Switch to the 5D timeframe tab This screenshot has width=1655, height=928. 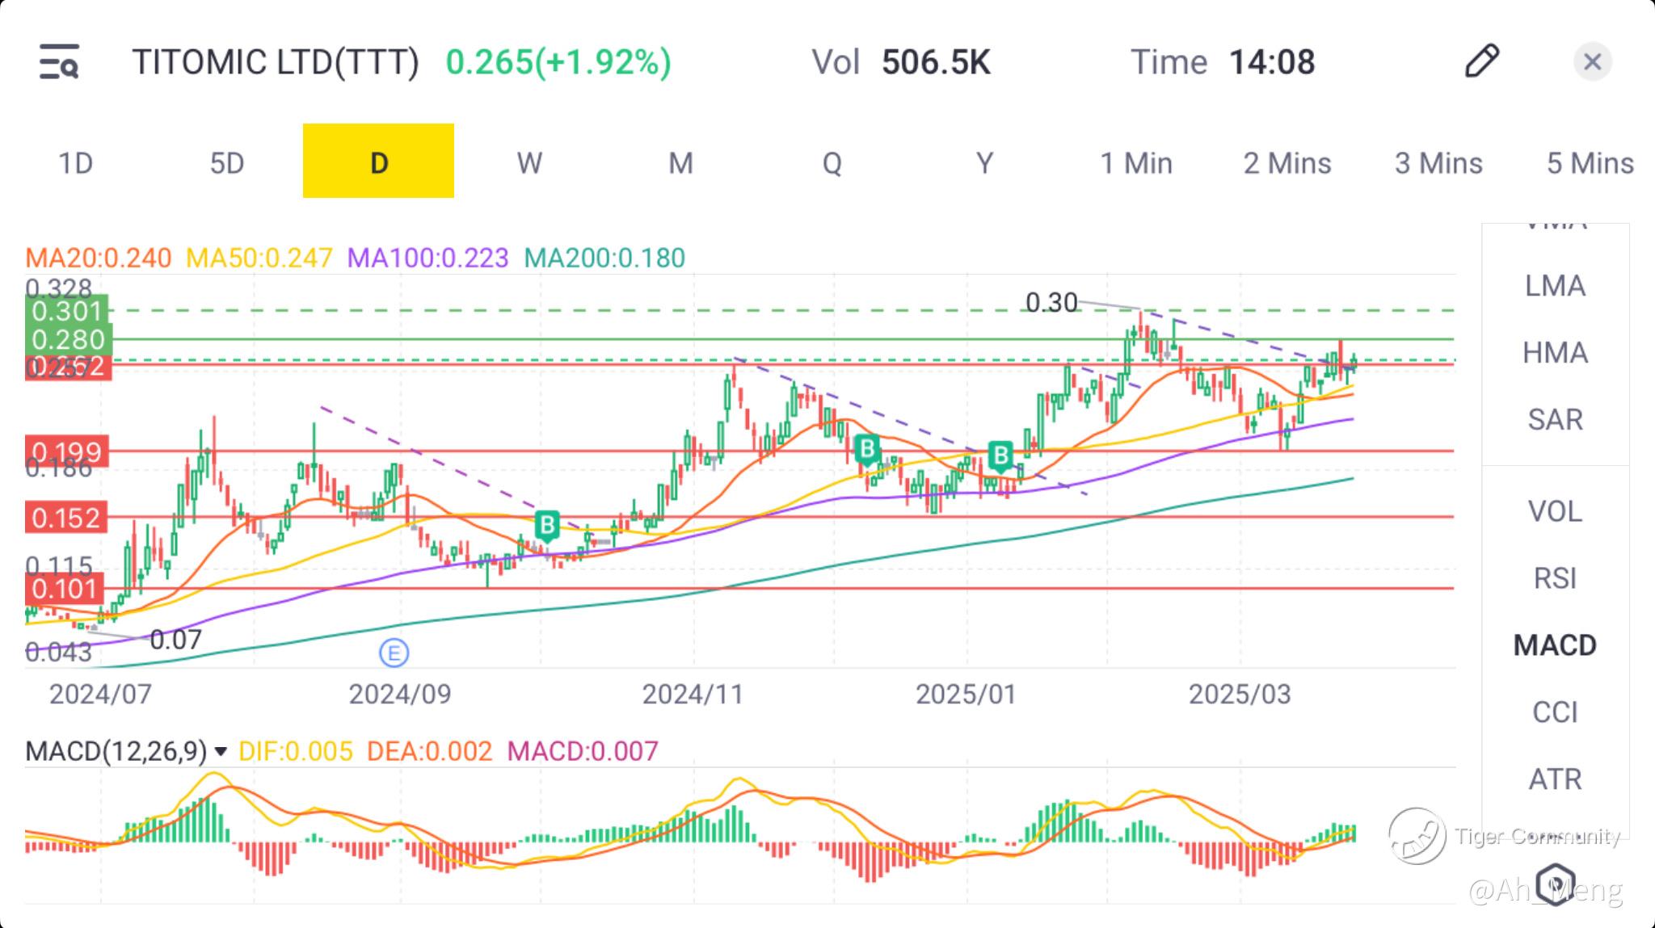tap(227, 162)
